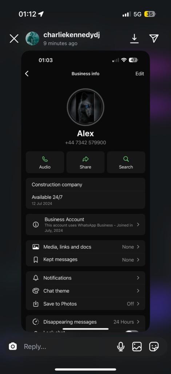Download the story with the download icon
Image resolution: width=171 pixels, height=374 pixels.
[134, 39]
